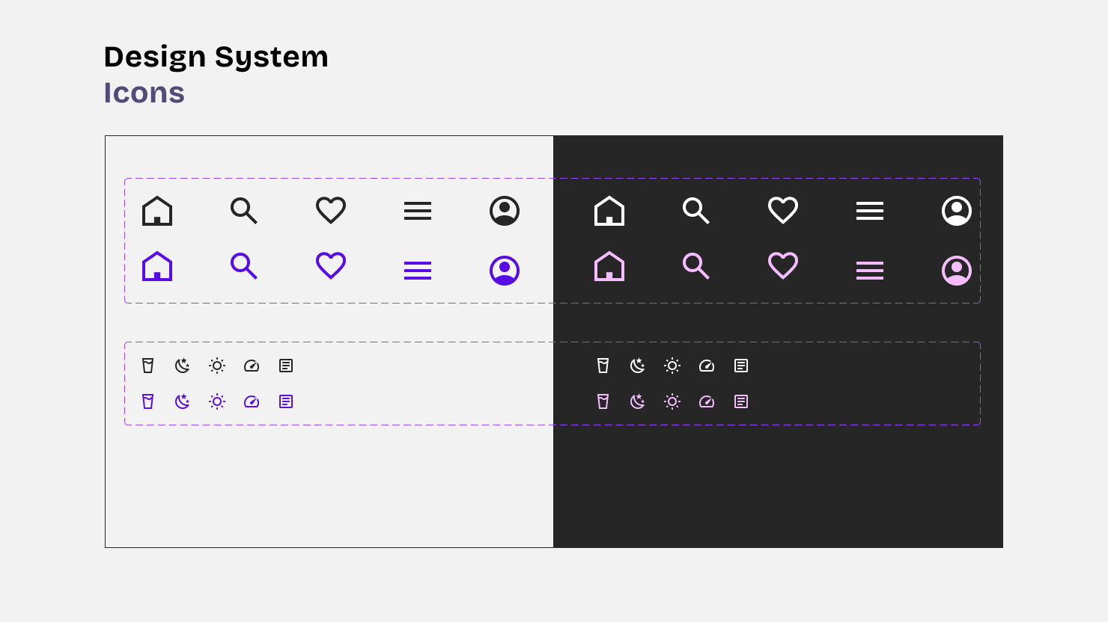The image size is (1108, 622).
Task: Open the purple document list icon
Action: pos(285,401)
